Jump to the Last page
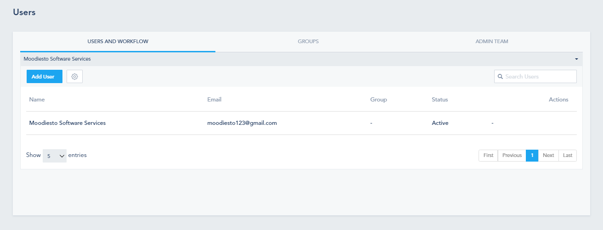Image resolution: width=603 pixels, height=230 pixels. tap(568, 155)
